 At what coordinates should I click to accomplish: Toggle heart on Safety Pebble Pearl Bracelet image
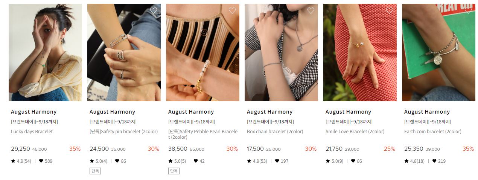pos(232,10)
